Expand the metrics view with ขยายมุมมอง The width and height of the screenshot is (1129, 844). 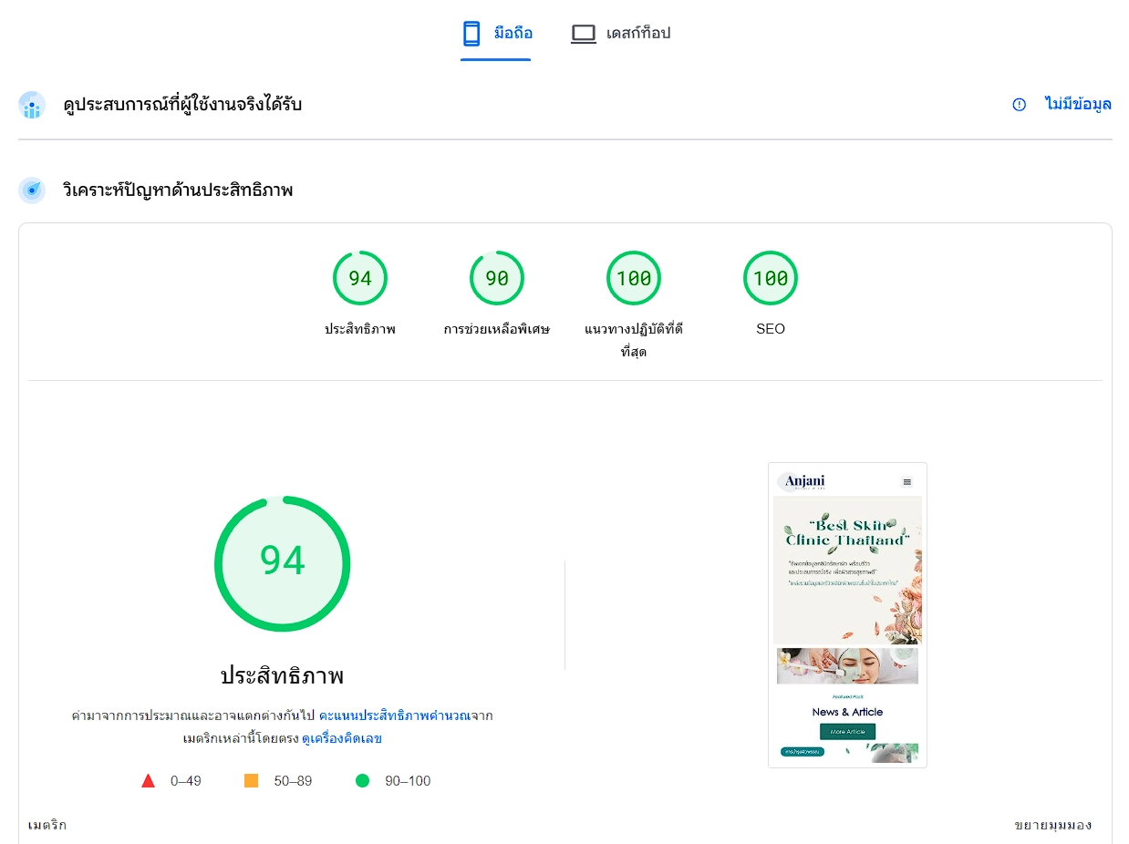(x=1052, y=825)
